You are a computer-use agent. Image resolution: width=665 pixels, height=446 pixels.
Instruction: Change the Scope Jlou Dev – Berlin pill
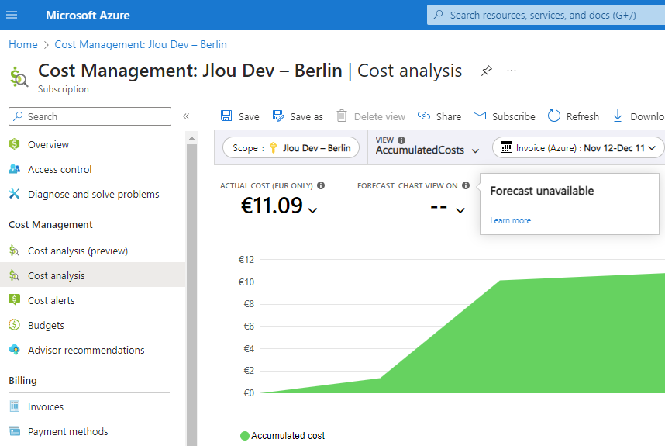291,147
